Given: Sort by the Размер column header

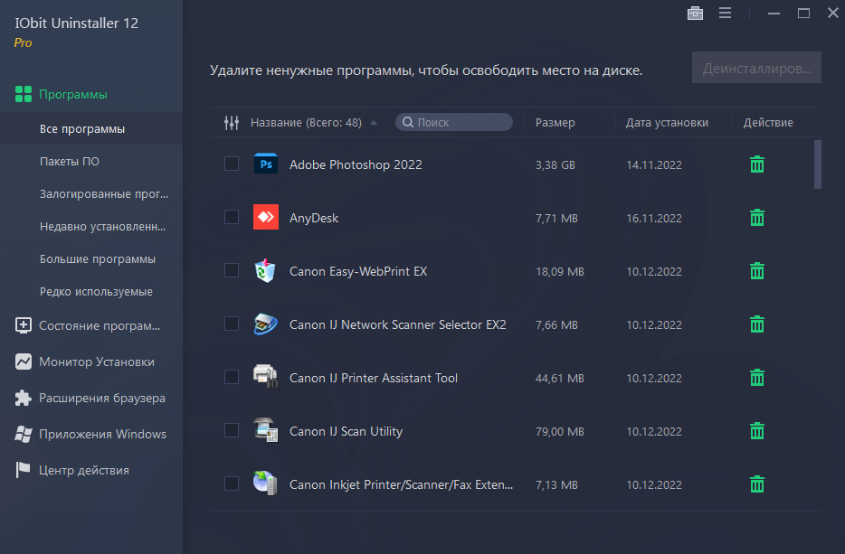Looking at the screenshot, I should click(x=555, y=123).
